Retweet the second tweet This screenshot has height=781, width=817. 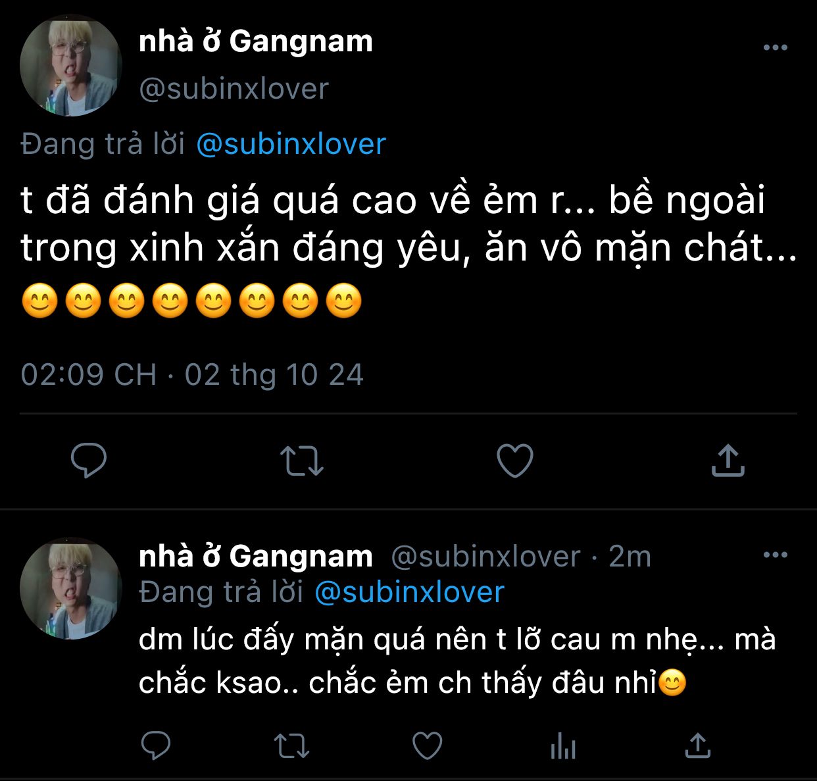click(x=291, y=745)
